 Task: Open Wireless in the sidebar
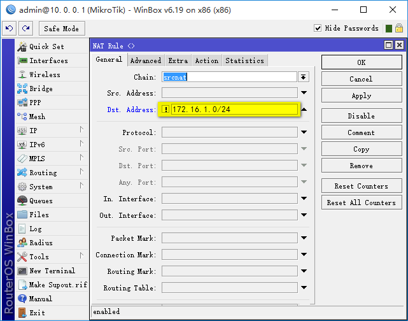point(44,75)
